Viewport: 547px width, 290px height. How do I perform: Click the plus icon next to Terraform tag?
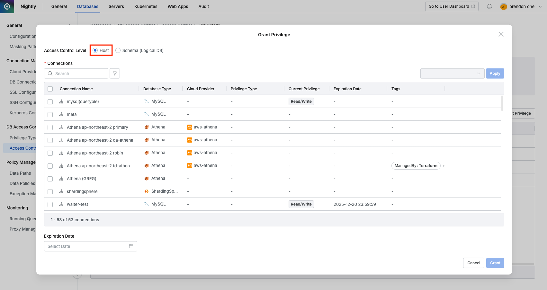coord(444,166)
